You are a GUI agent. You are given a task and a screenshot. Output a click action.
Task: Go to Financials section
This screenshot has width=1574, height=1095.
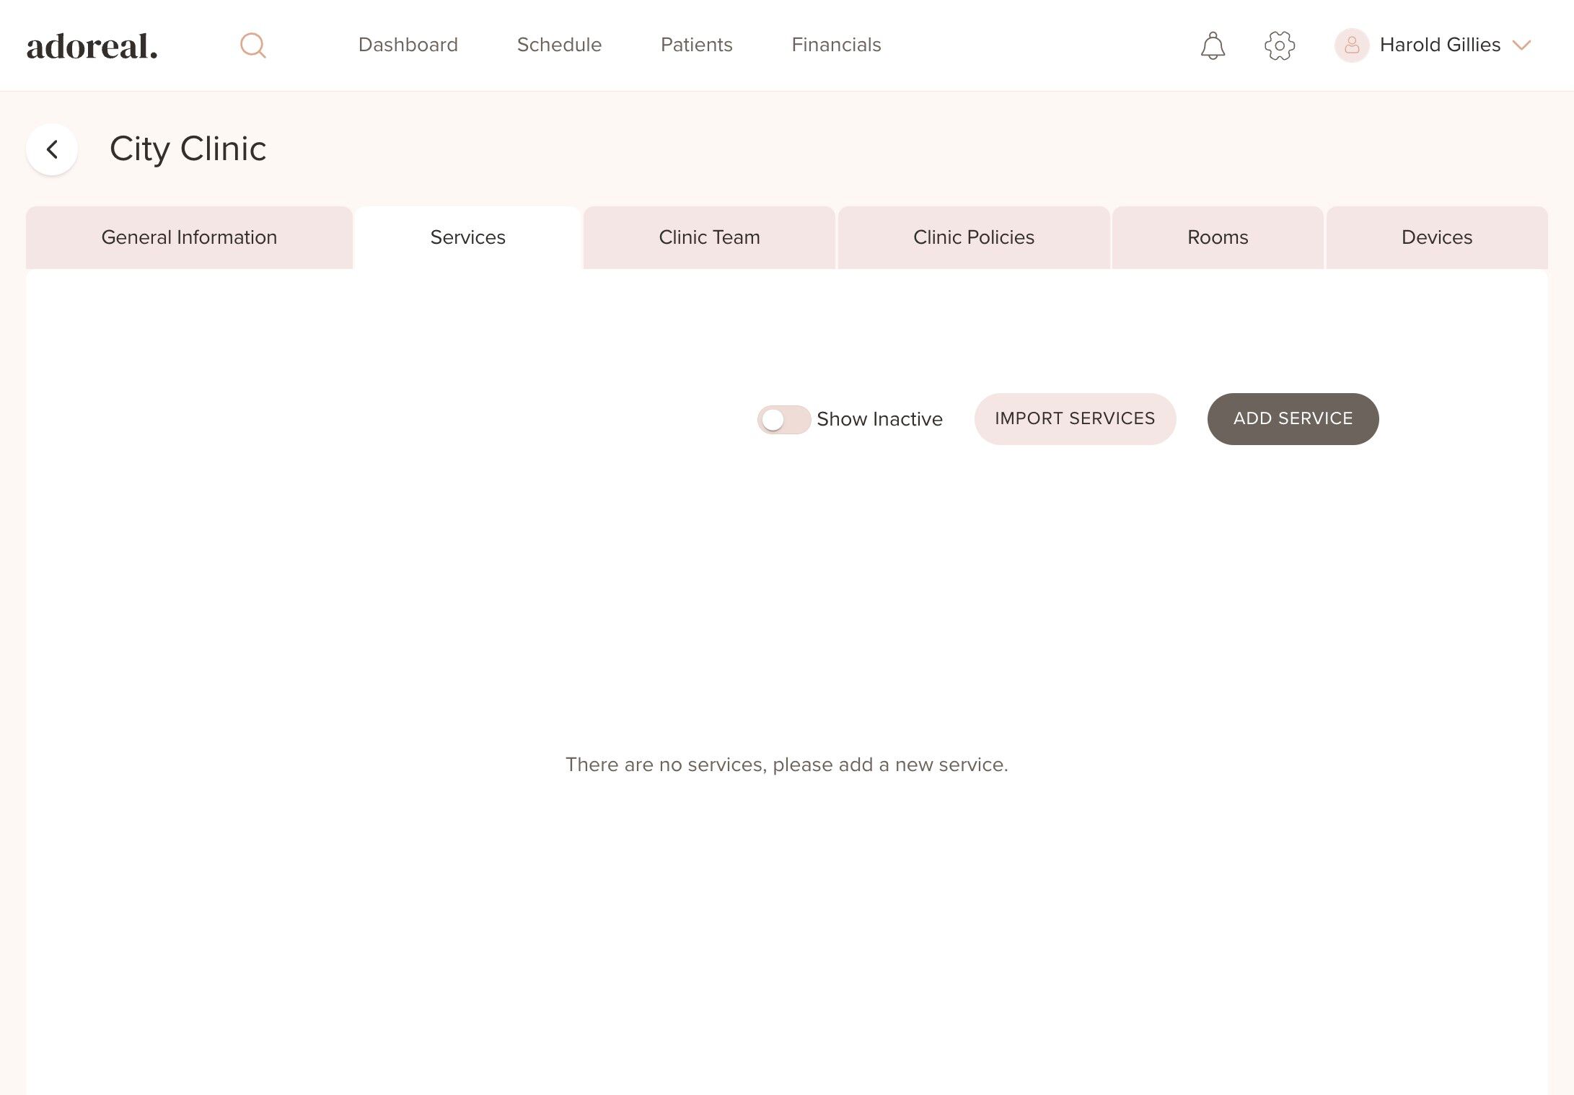(x=836, y=45)
